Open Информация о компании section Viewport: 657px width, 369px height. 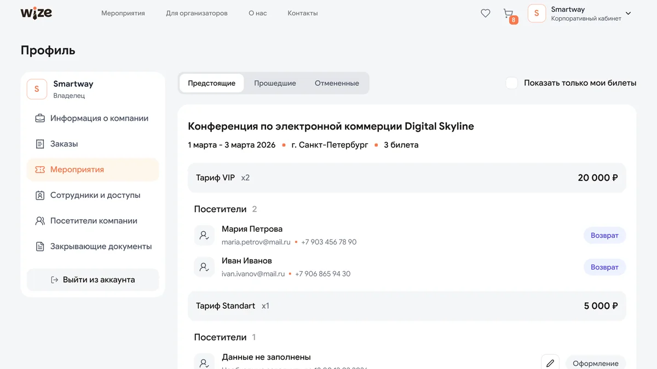coord(93,118)
